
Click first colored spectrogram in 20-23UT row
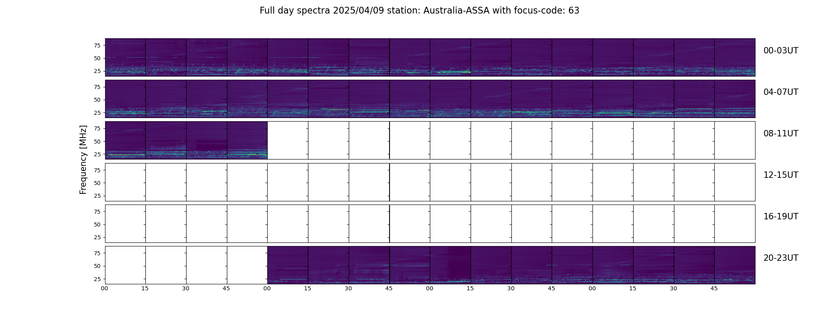click(288, 265)
